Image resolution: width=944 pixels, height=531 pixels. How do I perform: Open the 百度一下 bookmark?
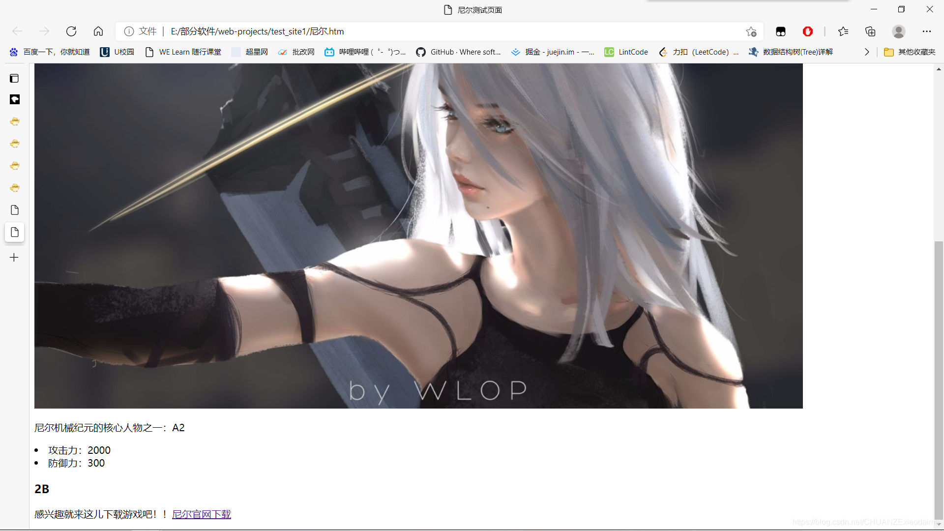[x=50, y=52]
